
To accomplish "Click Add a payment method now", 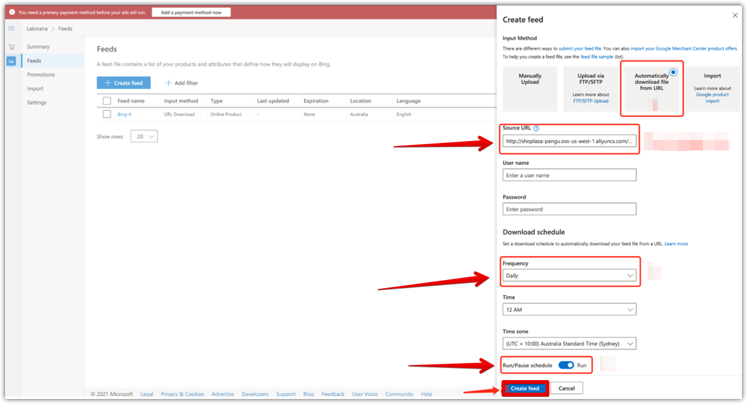I will point(191,13).
